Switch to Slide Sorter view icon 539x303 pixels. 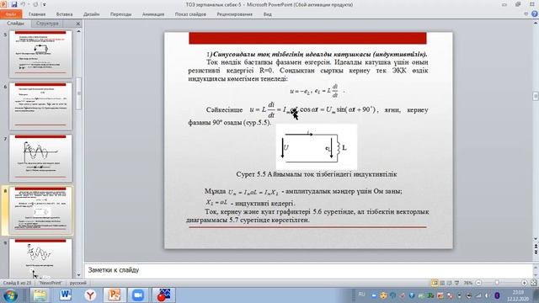[x=442, y=283]
